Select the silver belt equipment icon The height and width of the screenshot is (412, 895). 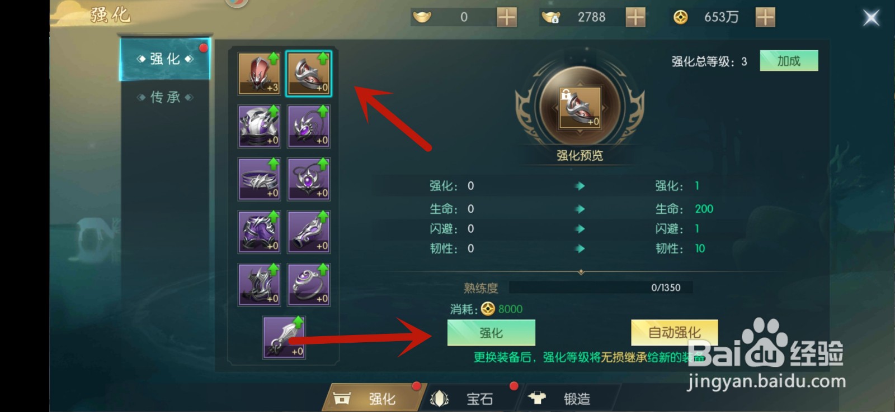(259, 179)
